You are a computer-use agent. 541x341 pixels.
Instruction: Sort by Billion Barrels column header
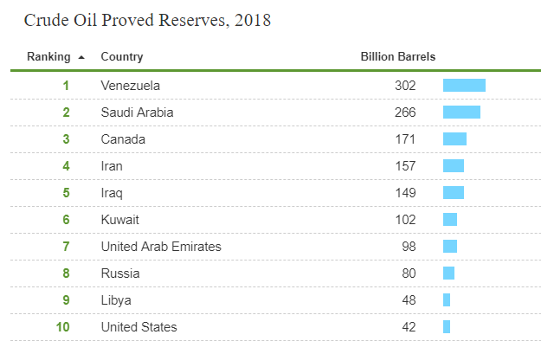click(x=398, y=56)
